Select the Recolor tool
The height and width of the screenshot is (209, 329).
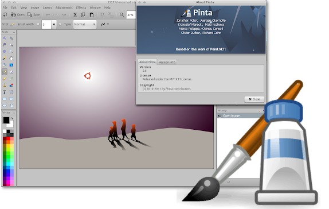pos(11,85)
